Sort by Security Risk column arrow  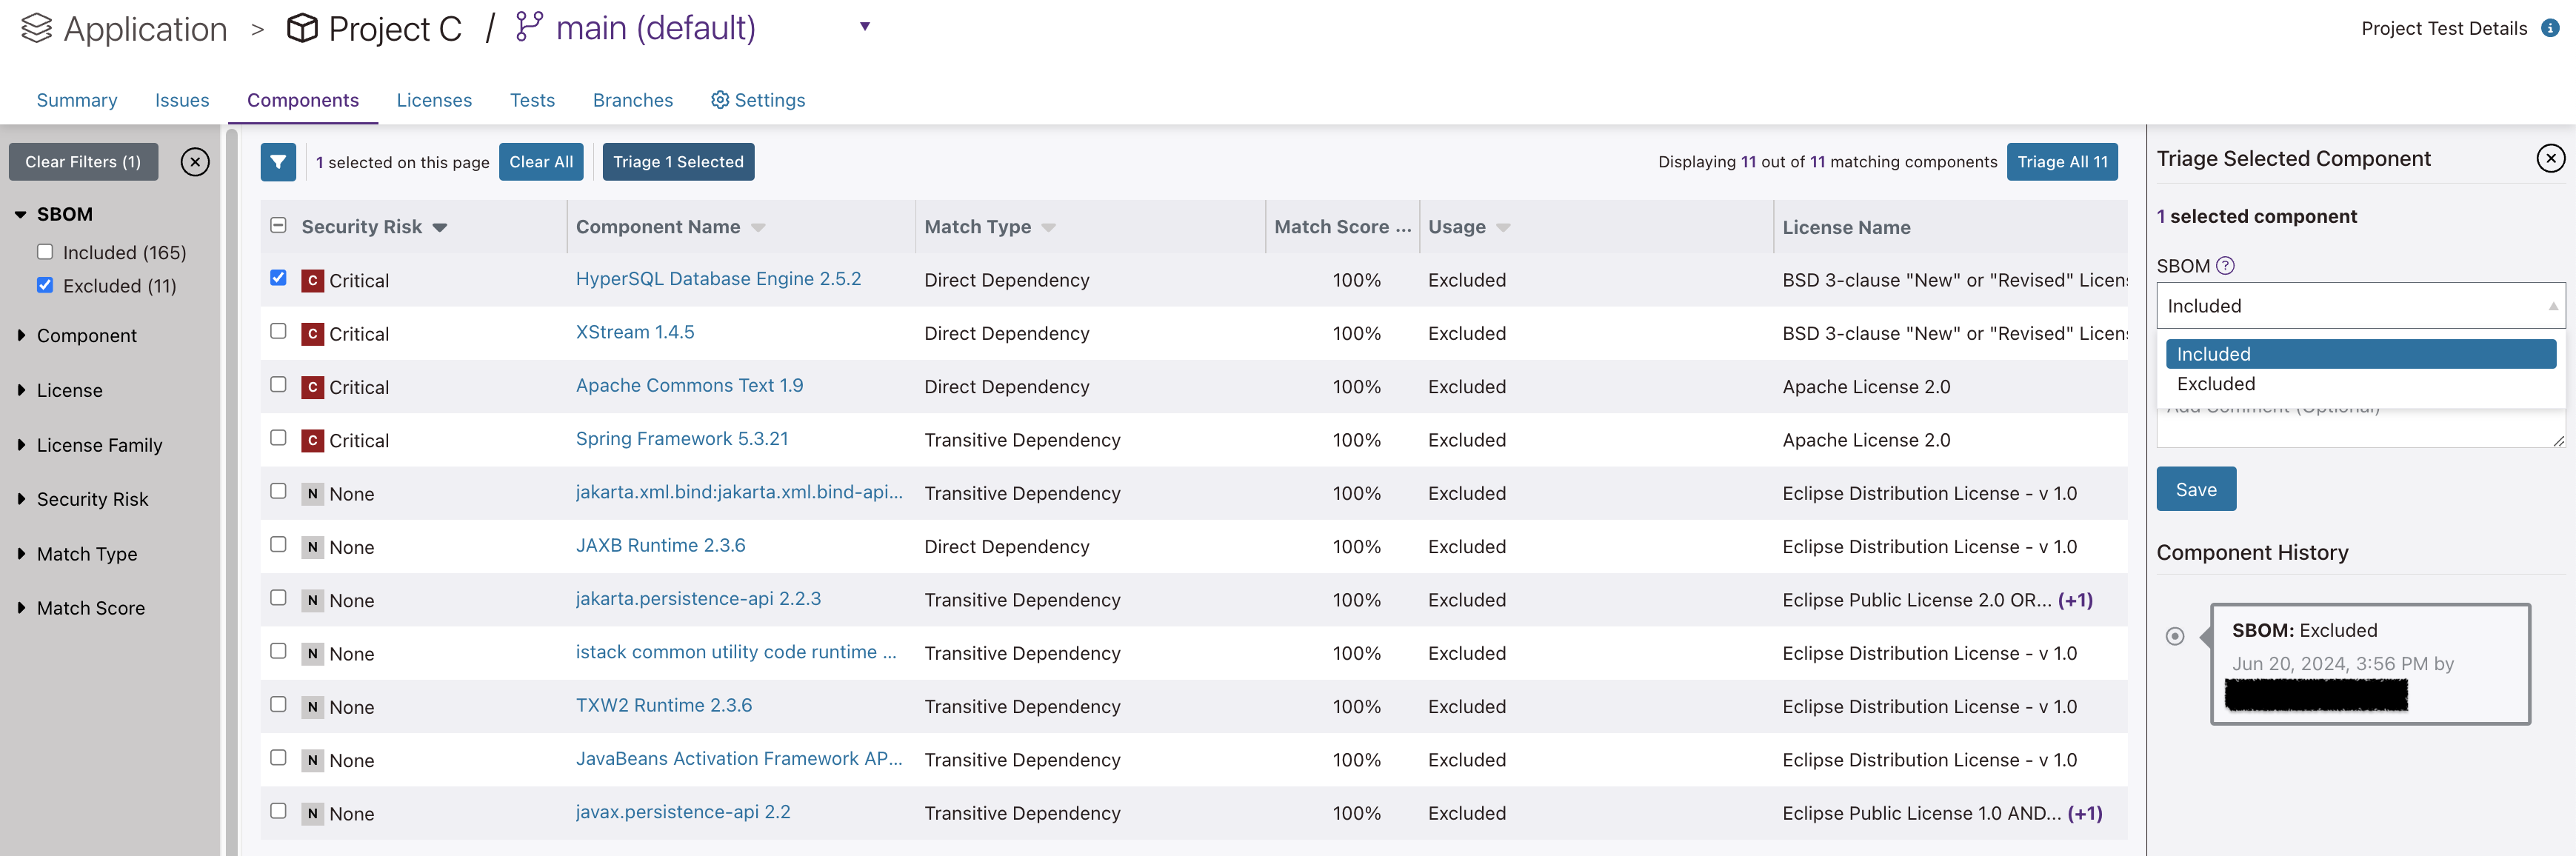pos(440,228)
